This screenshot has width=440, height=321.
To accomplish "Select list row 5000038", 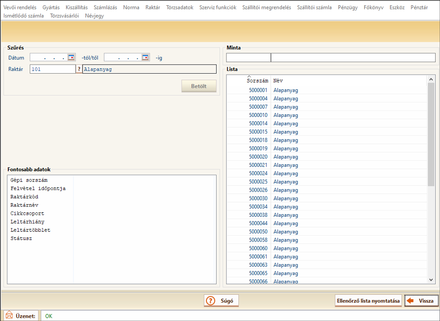I will [327, 215].
